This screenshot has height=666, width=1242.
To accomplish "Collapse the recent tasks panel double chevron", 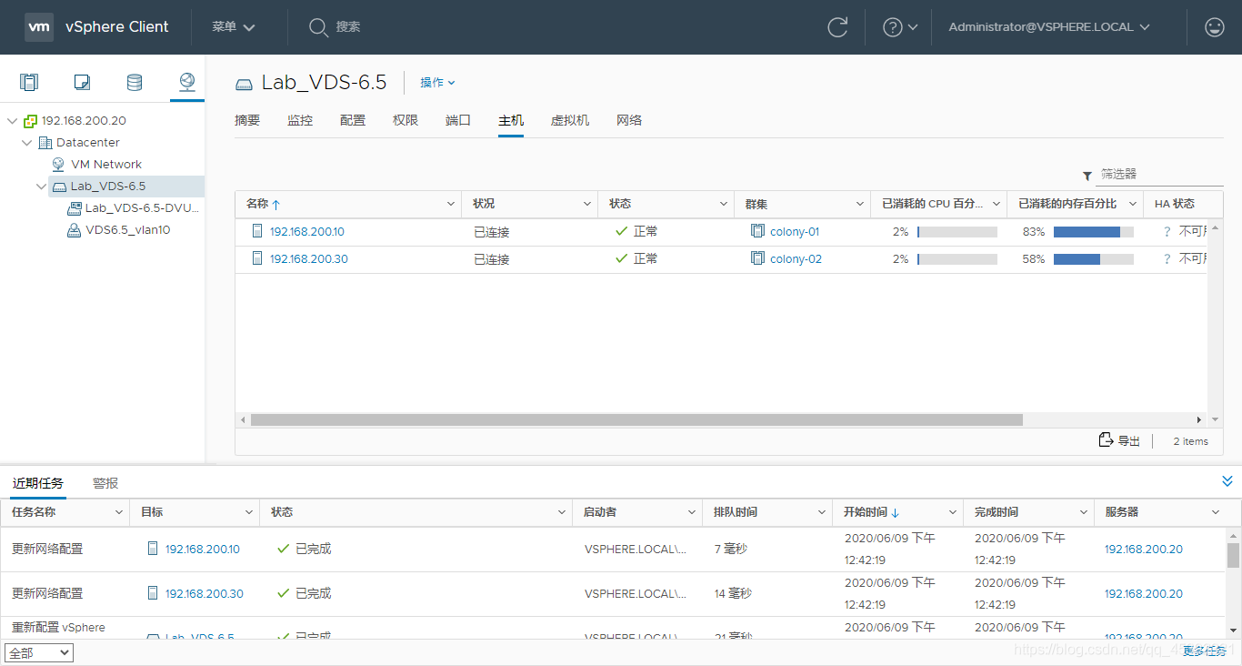I will coord(1227,481).
